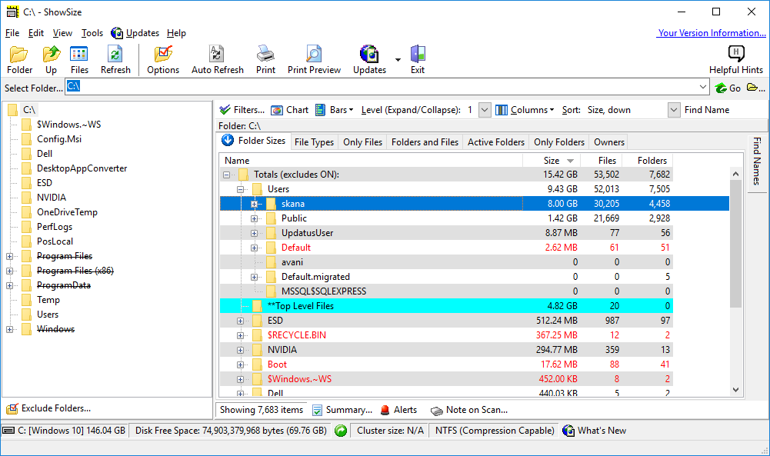Open the Options dialog
This screenshot has height=456, width=770.
(x=163, y=60)
